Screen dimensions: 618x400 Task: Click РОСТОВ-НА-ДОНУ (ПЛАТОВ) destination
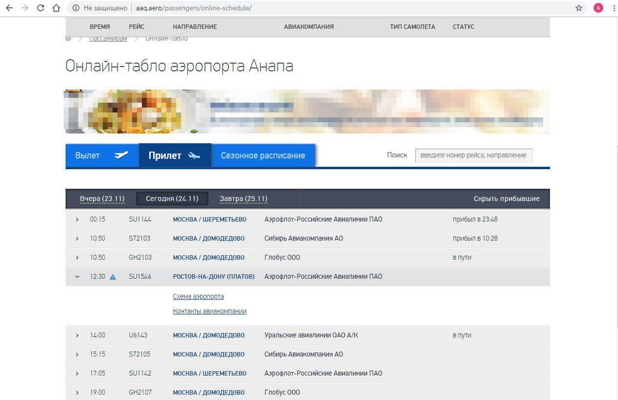click(214, 277)
